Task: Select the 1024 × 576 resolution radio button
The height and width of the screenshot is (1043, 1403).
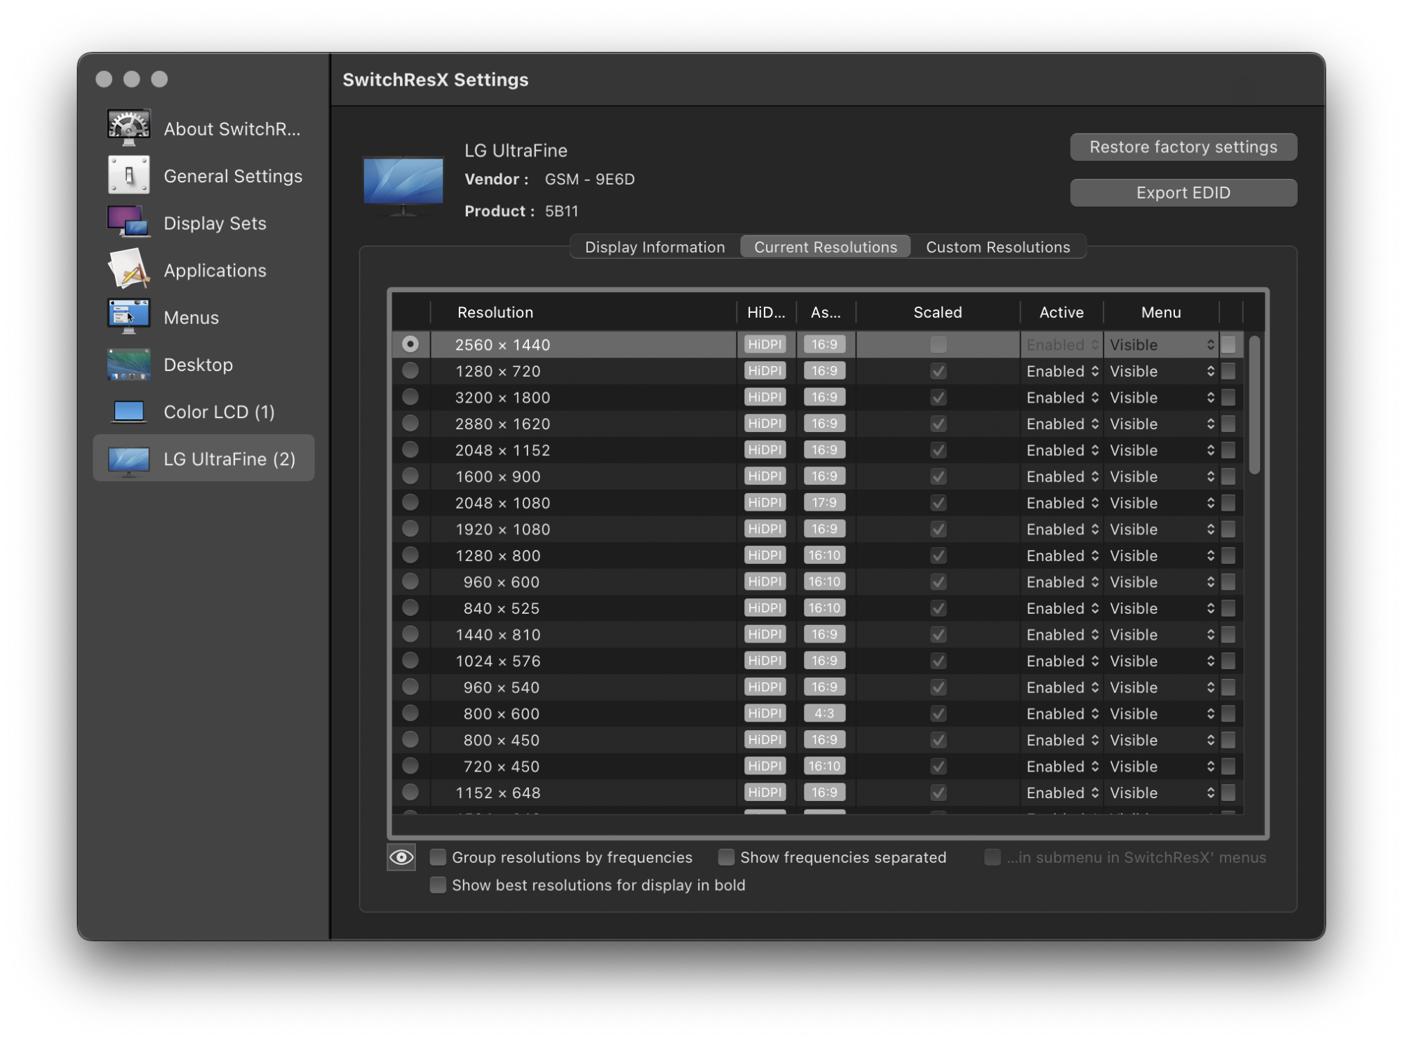Action: point(410,660)
